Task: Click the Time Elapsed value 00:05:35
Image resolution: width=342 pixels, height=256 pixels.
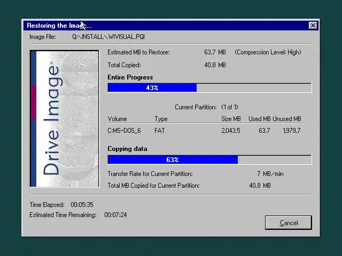Action: pos(82,205)
